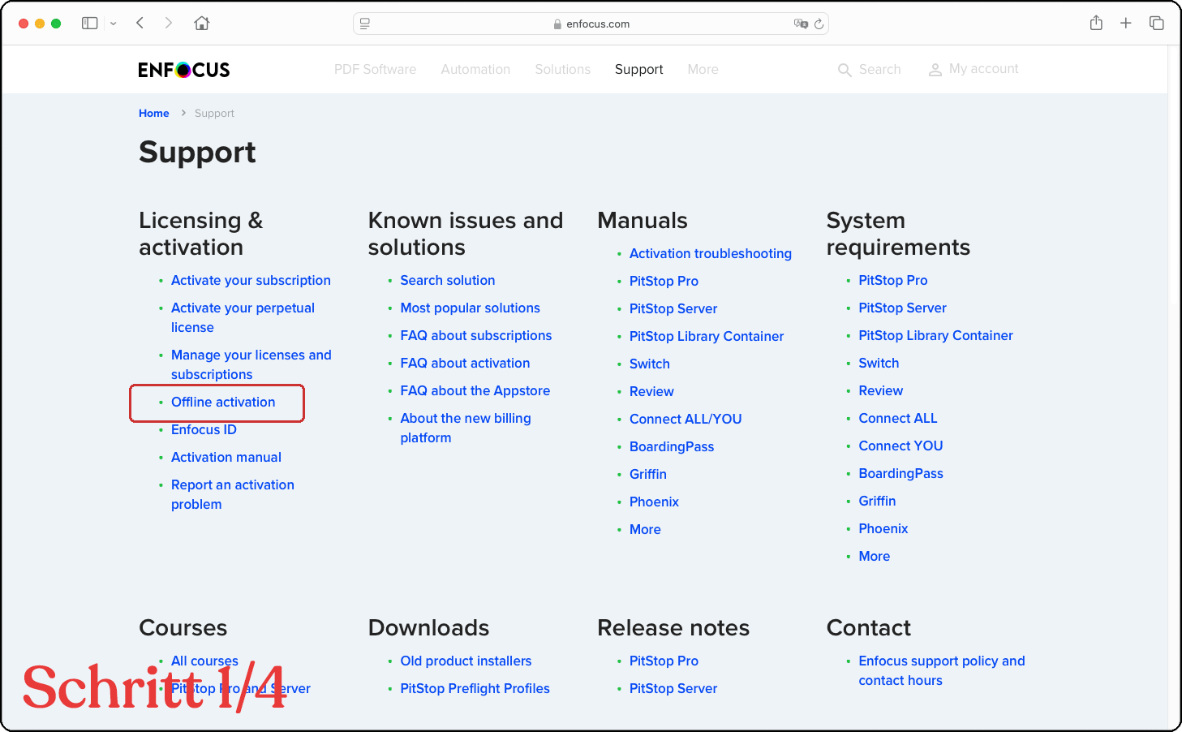
Task: Go to My account
Action: [974, 69]
